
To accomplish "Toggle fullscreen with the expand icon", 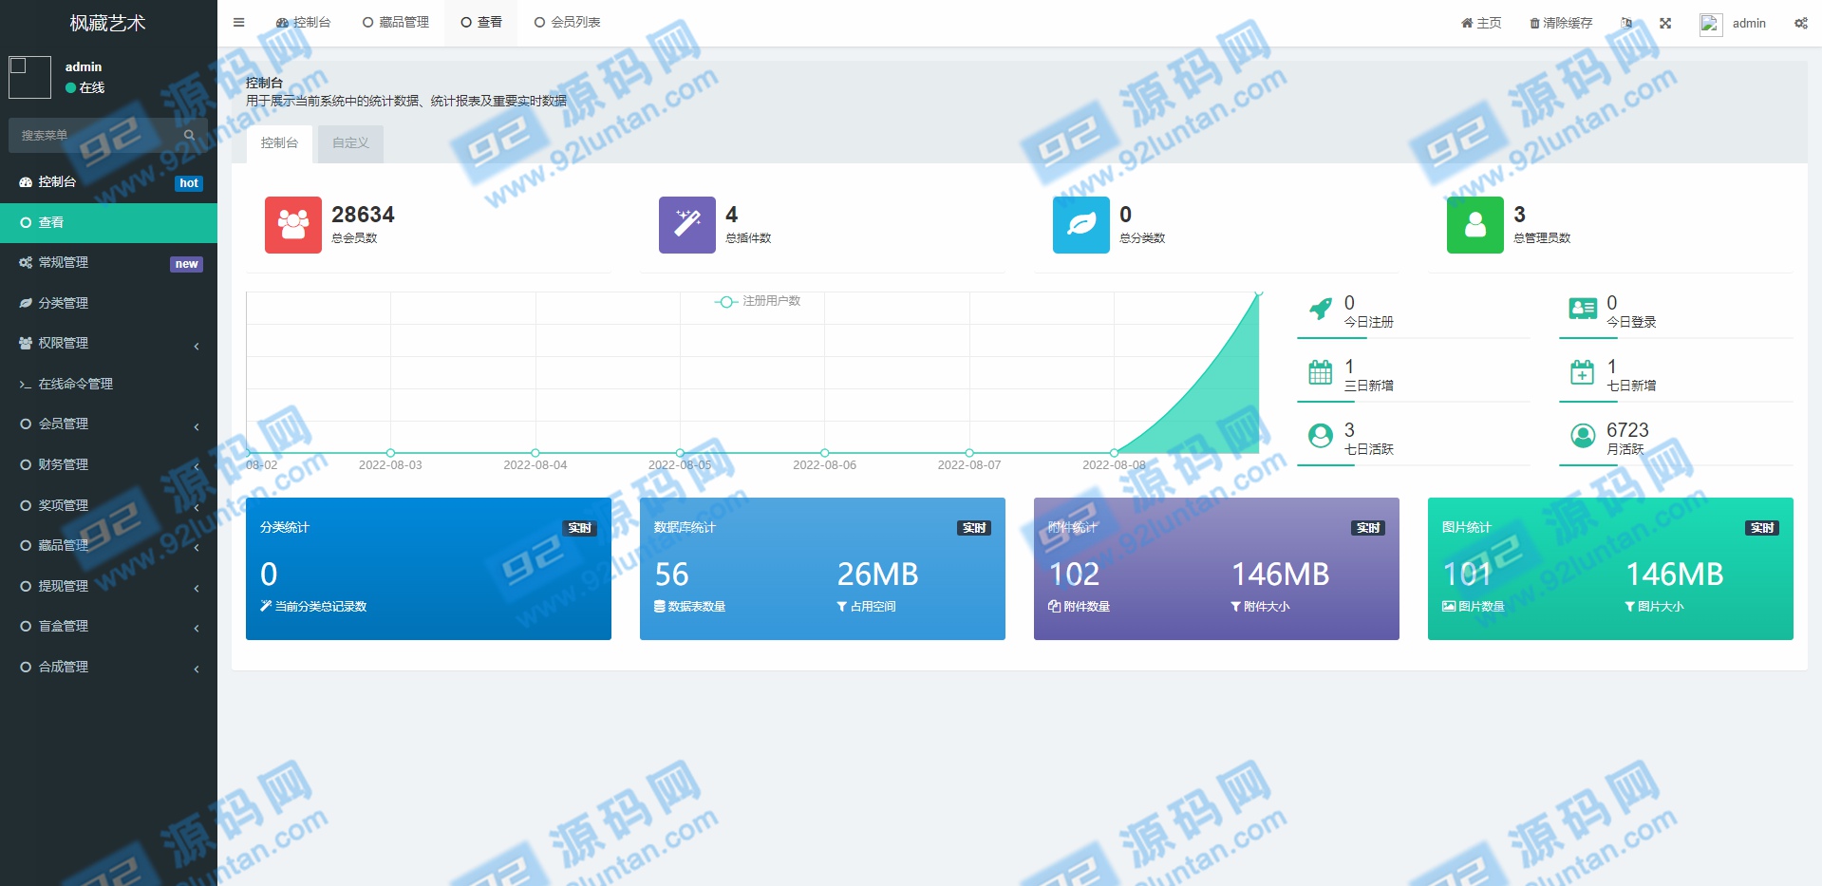I will click(x=1665, y=23).
